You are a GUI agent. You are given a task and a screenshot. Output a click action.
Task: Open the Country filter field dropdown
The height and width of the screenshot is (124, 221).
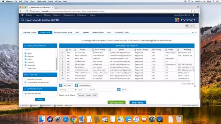pos(68,90)
